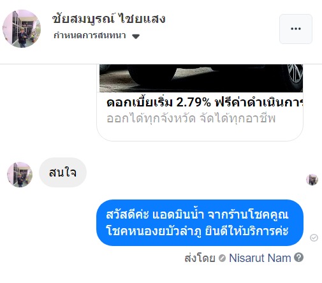The image size is (322, 283).
Task: Open the Nisarut Nam sender link
Action: (x=260, y=258)
